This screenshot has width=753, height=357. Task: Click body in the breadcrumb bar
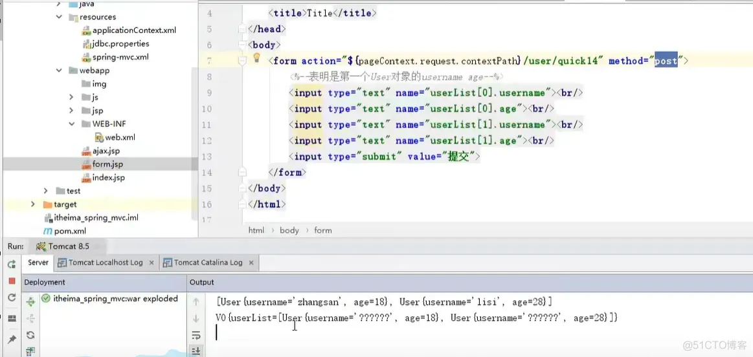[289, 230]
